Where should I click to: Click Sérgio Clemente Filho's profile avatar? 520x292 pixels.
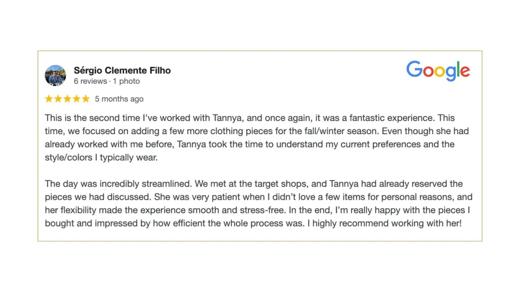55,76
